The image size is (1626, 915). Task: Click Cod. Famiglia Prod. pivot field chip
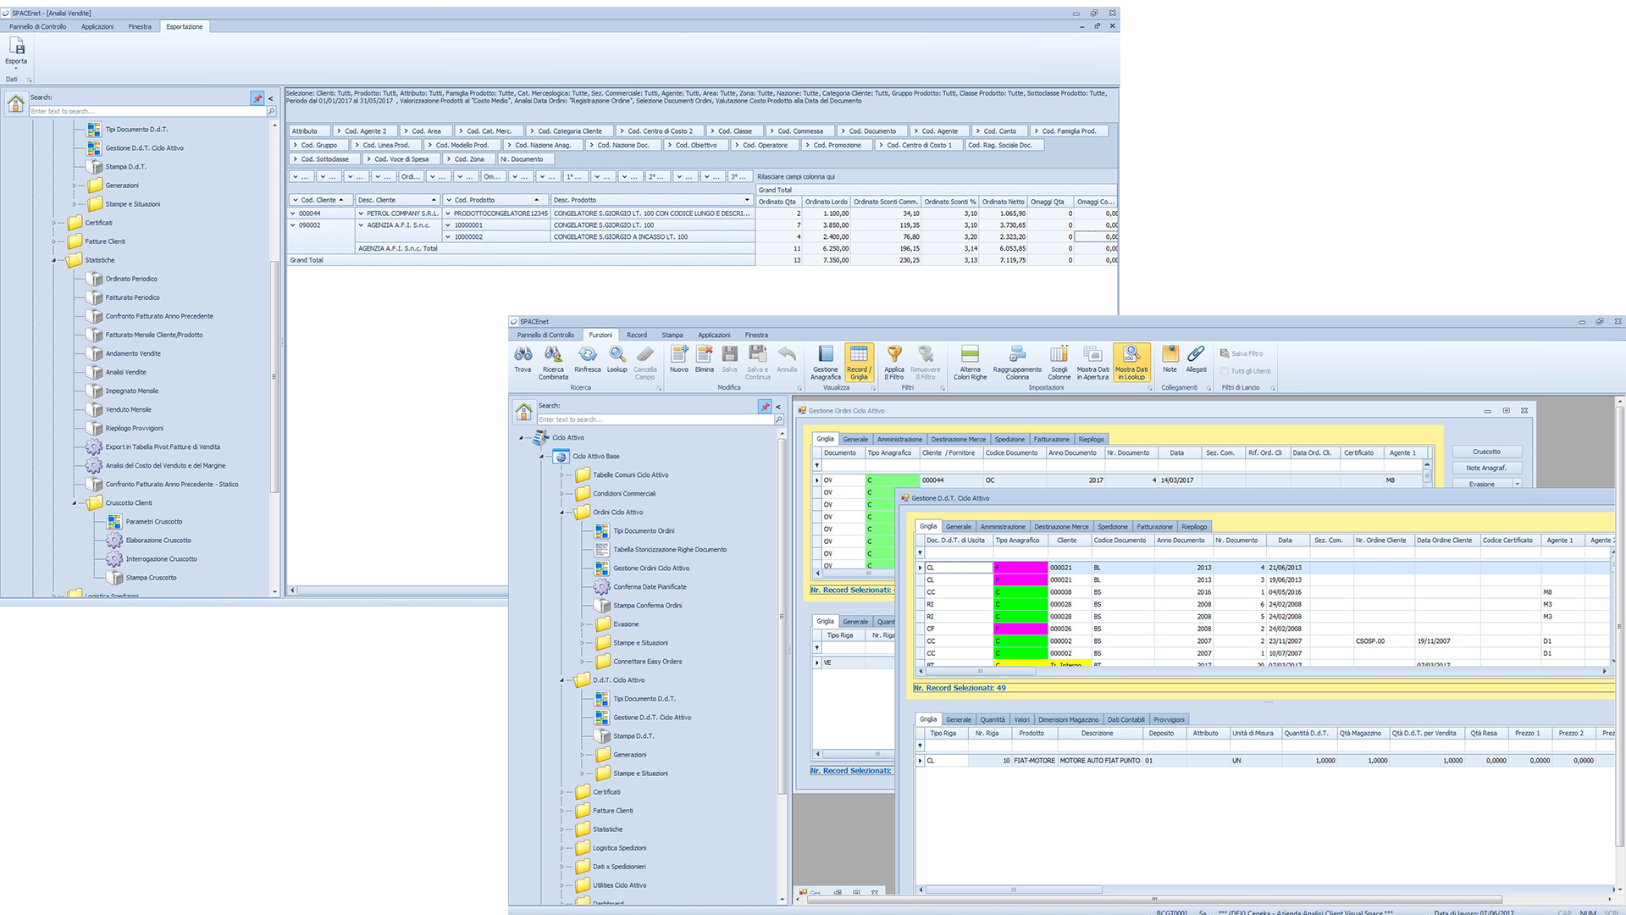click(x=1069, y=131)
